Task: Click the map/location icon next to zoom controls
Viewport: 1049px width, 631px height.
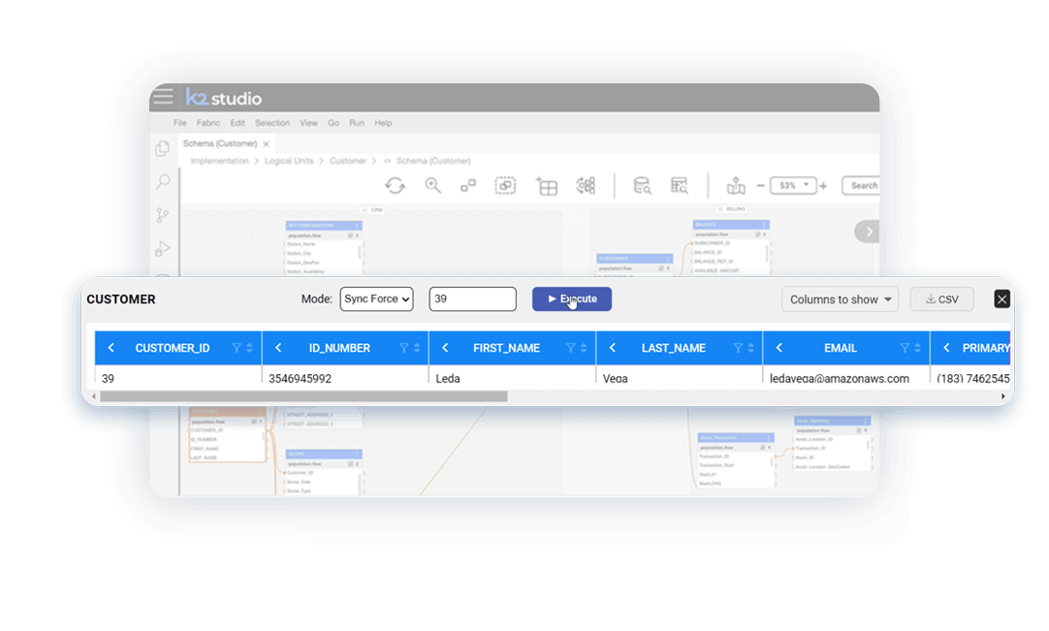Action: pos(737,184)
